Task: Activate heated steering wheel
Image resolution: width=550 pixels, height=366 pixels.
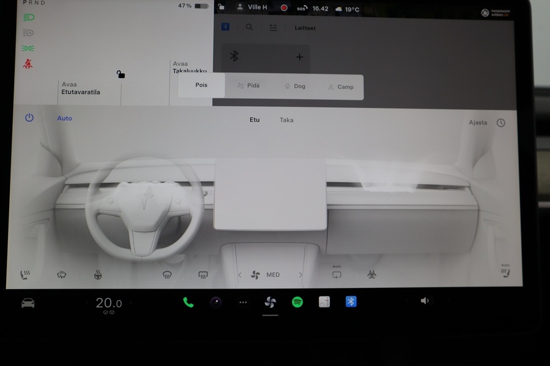Action: (x=98, y=274)
